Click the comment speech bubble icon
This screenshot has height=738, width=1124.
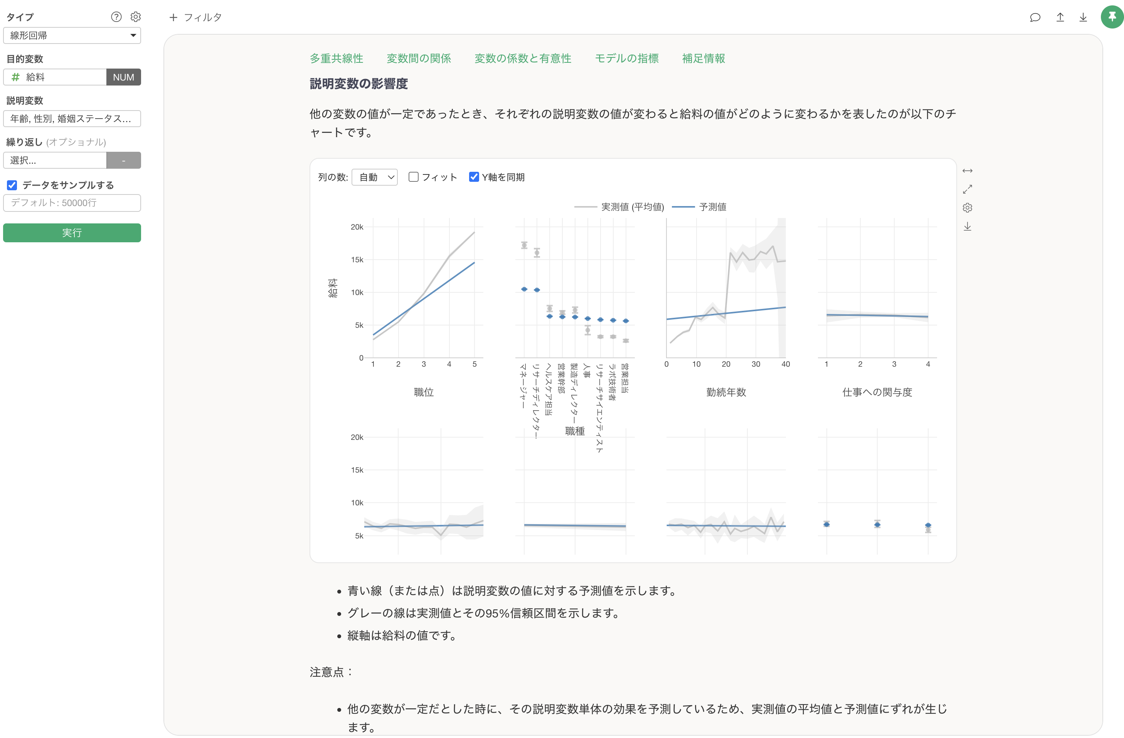pyautogui.click(x=1035, y=17)
